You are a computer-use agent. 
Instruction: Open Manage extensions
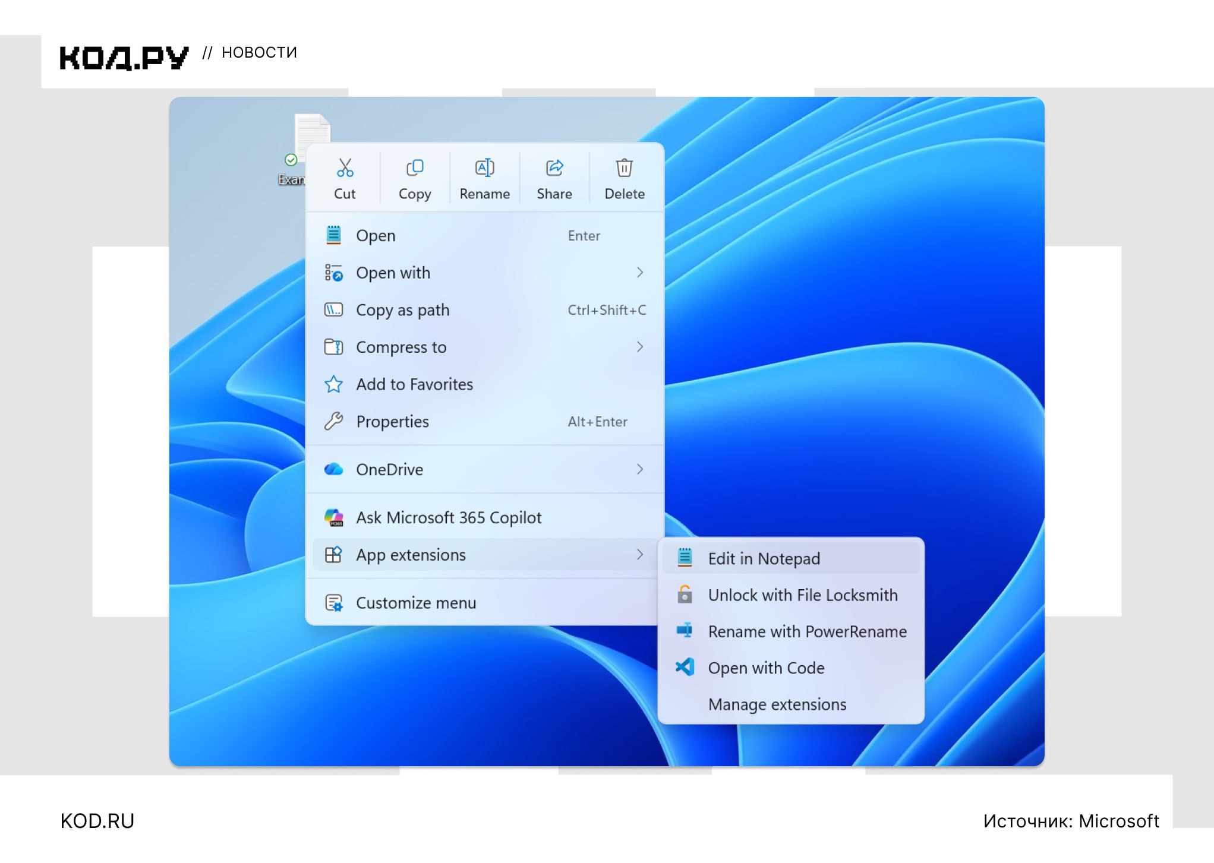791,704
